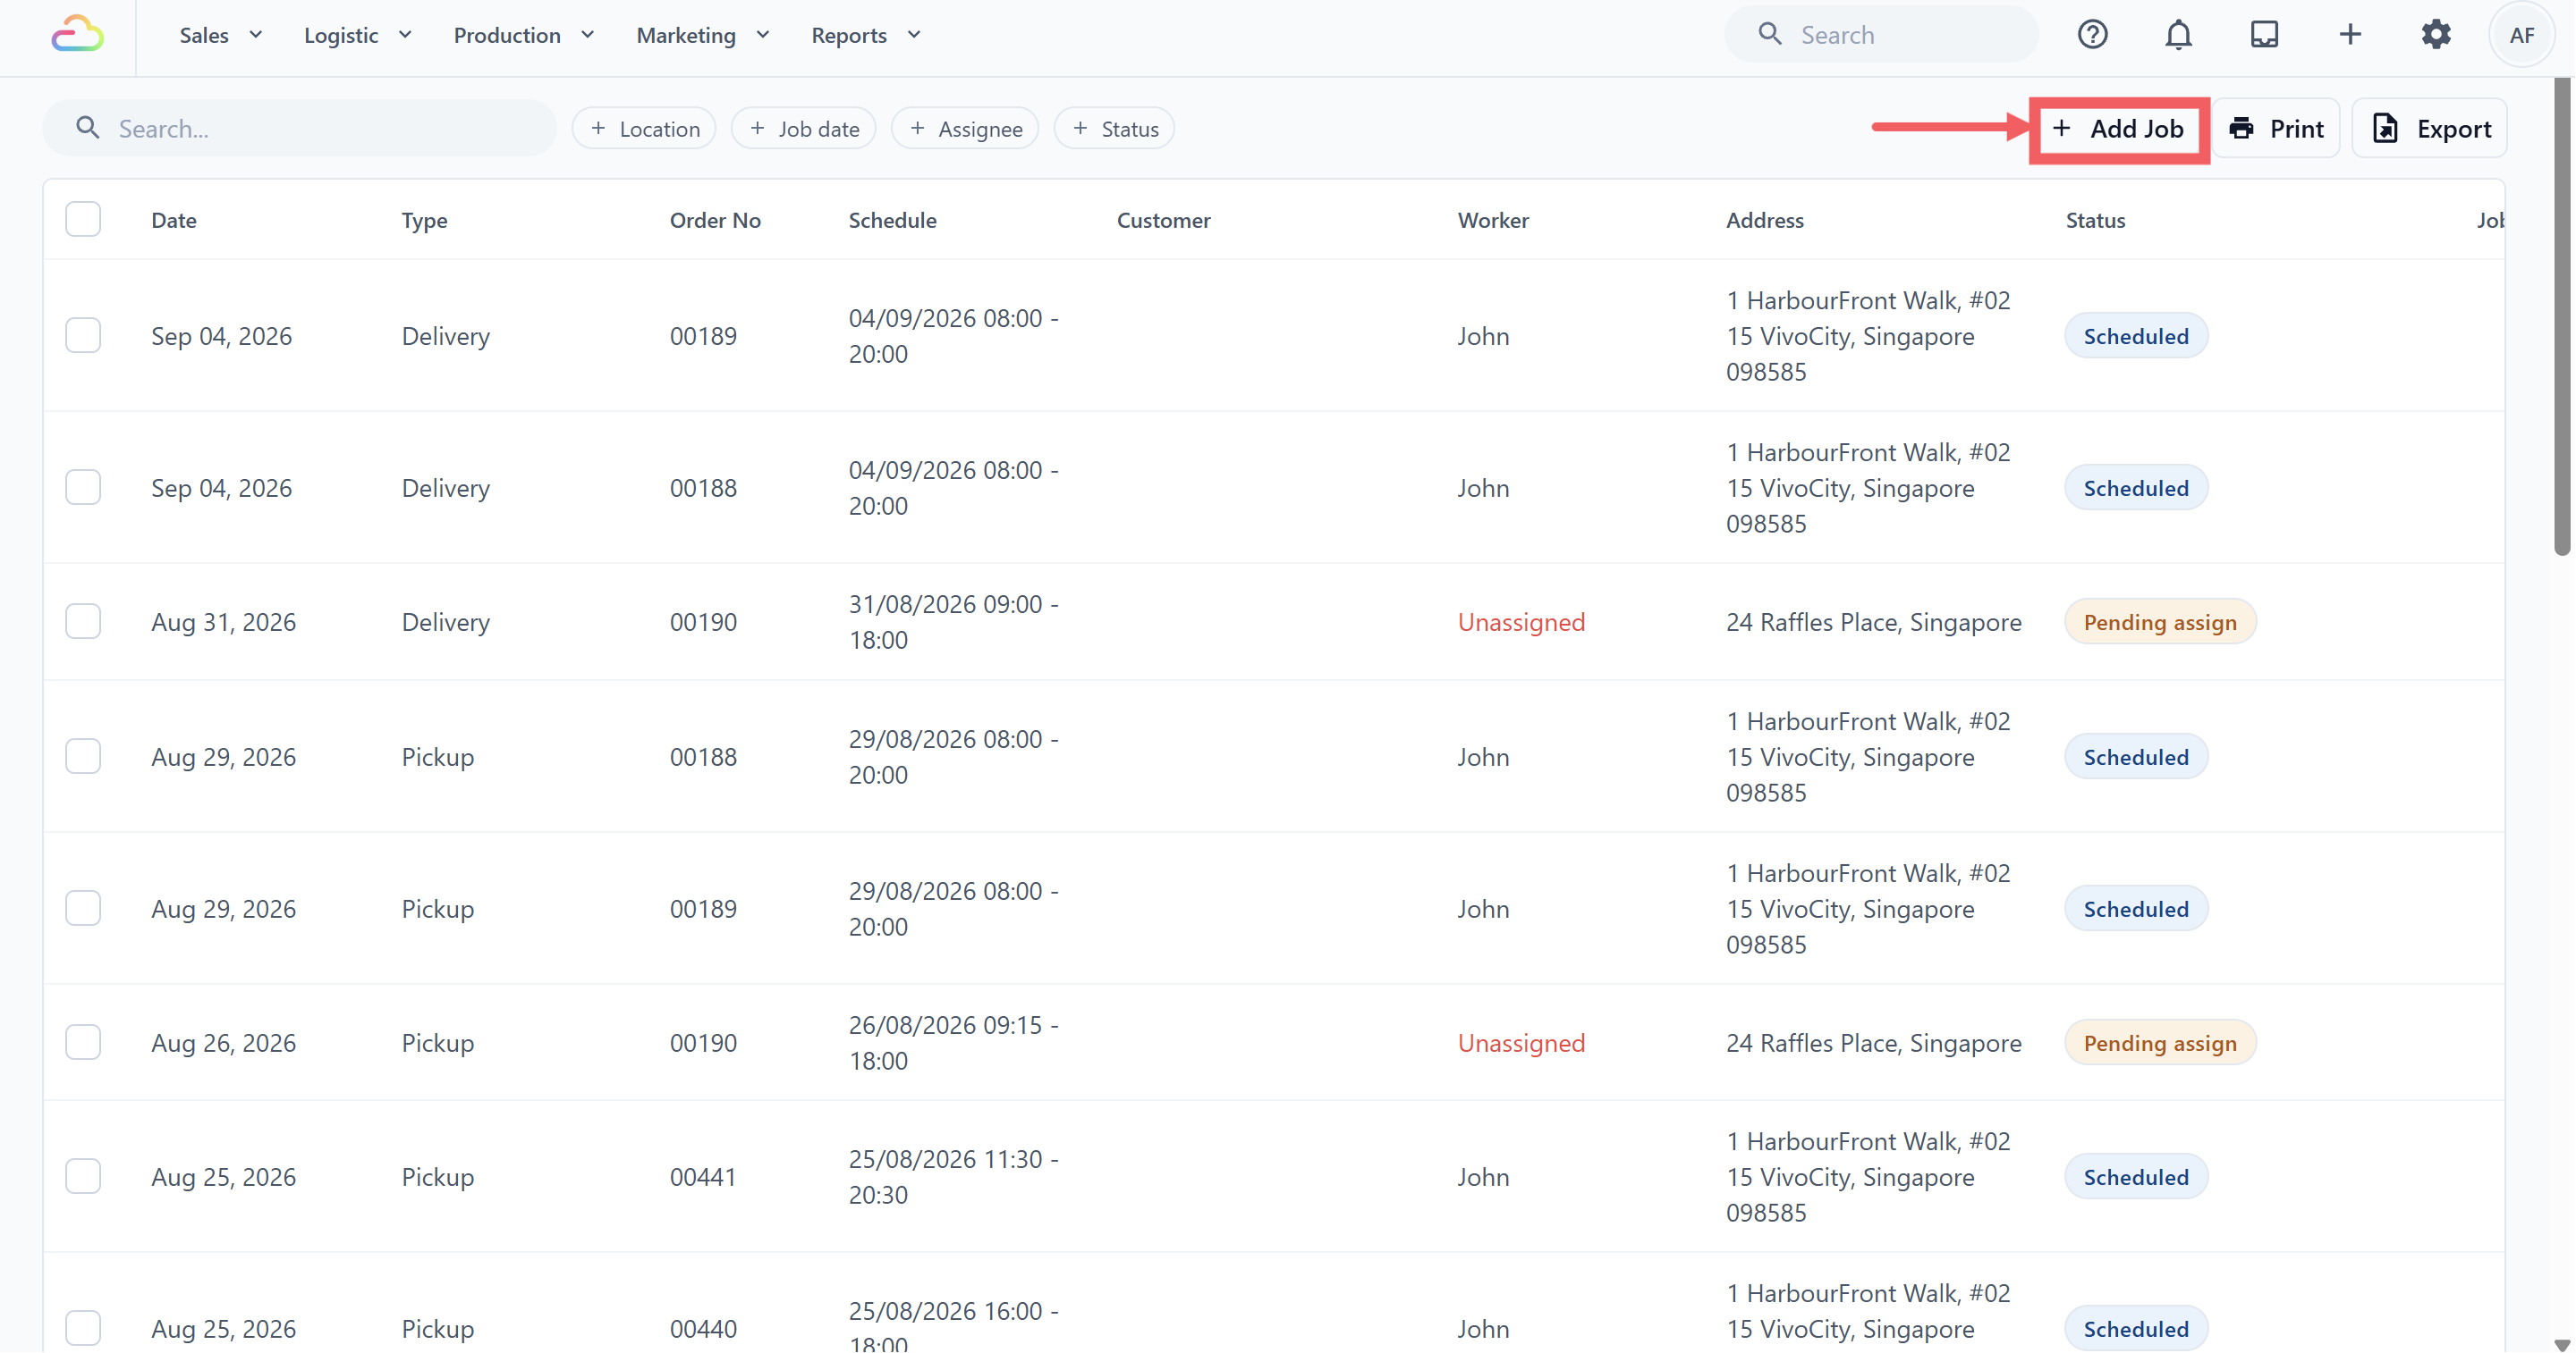
Task: Open the Marketing menu
Action: 702,35
